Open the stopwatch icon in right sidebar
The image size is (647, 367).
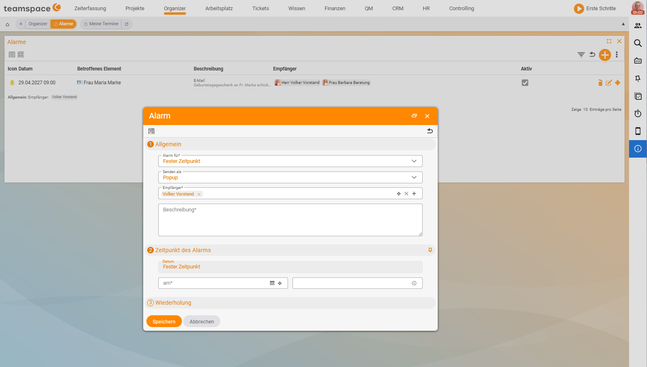coord(638,114)
